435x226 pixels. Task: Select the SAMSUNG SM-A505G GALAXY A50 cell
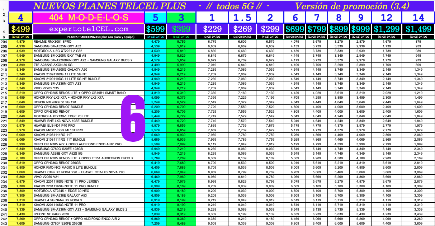coord(89,70)
